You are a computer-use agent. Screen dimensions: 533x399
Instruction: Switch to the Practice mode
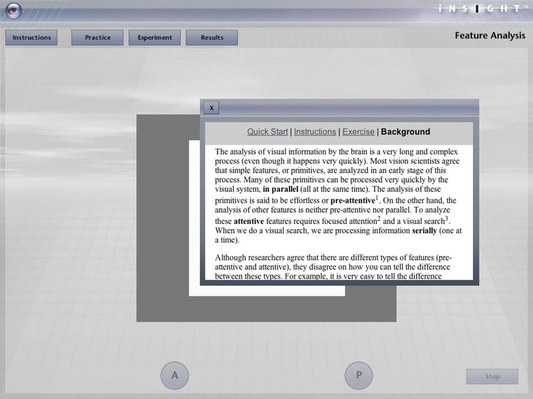coord(97,38)
